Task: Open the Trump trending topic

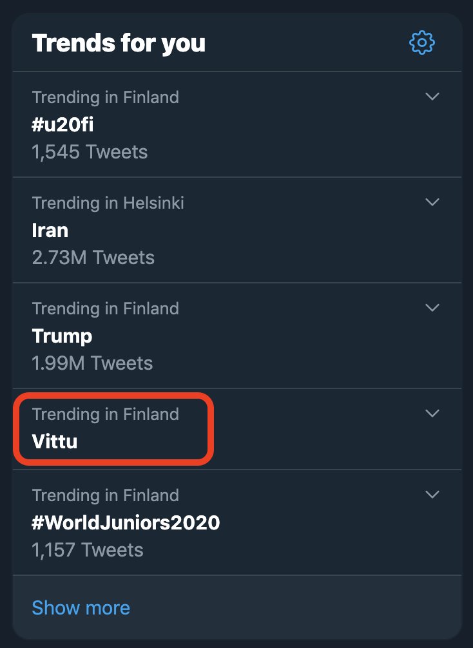Action: point(62,336)
